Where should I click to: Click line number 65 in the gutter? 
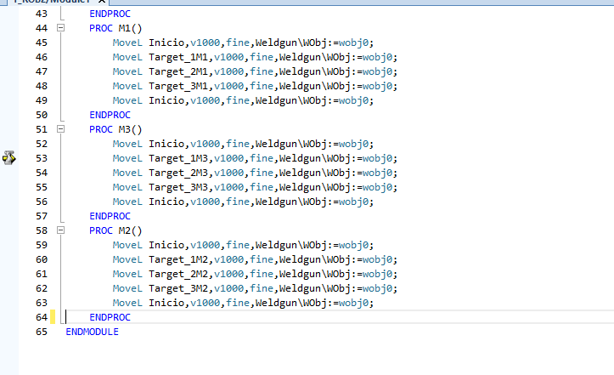pos(42,332)
